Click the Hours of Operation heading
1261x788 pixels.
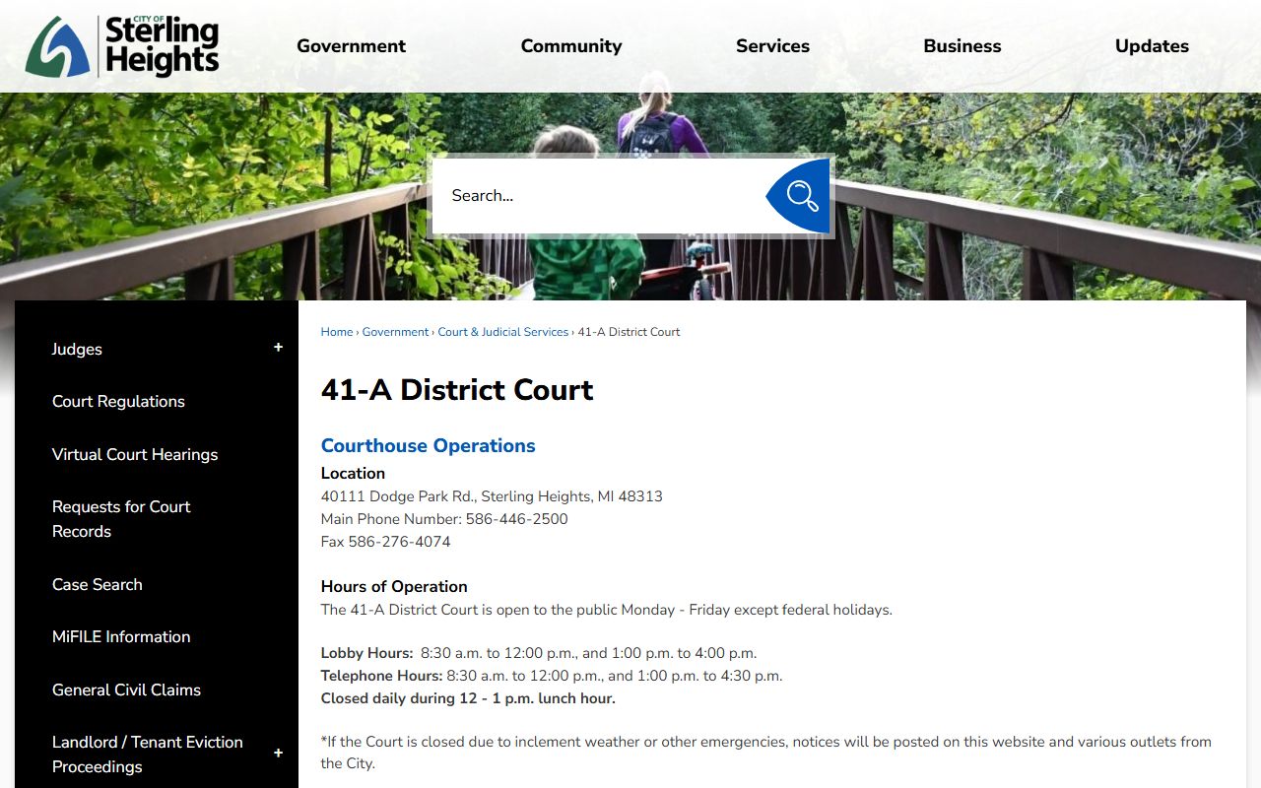click(x=394, y=587)
